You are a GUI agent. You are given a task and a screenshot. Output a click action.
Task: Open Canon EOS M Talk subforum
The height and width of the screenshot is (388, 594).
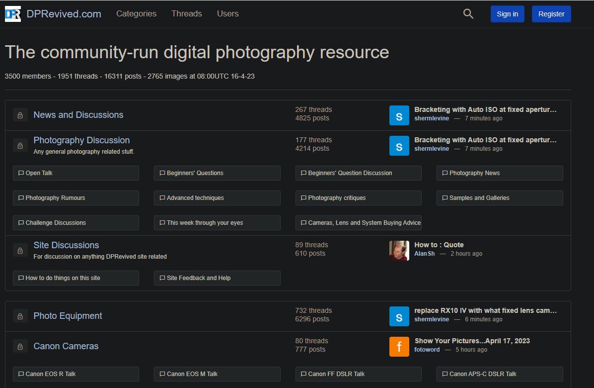click(x=217, y=374)
